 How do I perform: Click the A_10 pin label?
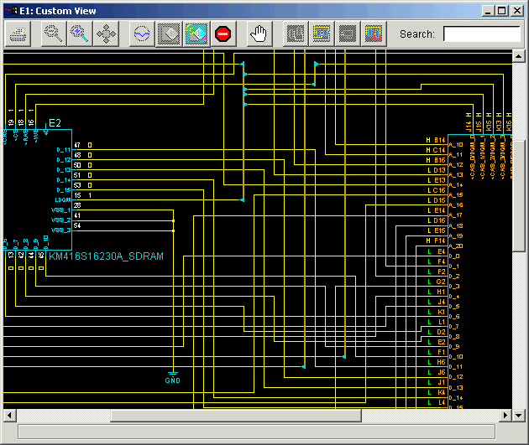click(456, 145)
